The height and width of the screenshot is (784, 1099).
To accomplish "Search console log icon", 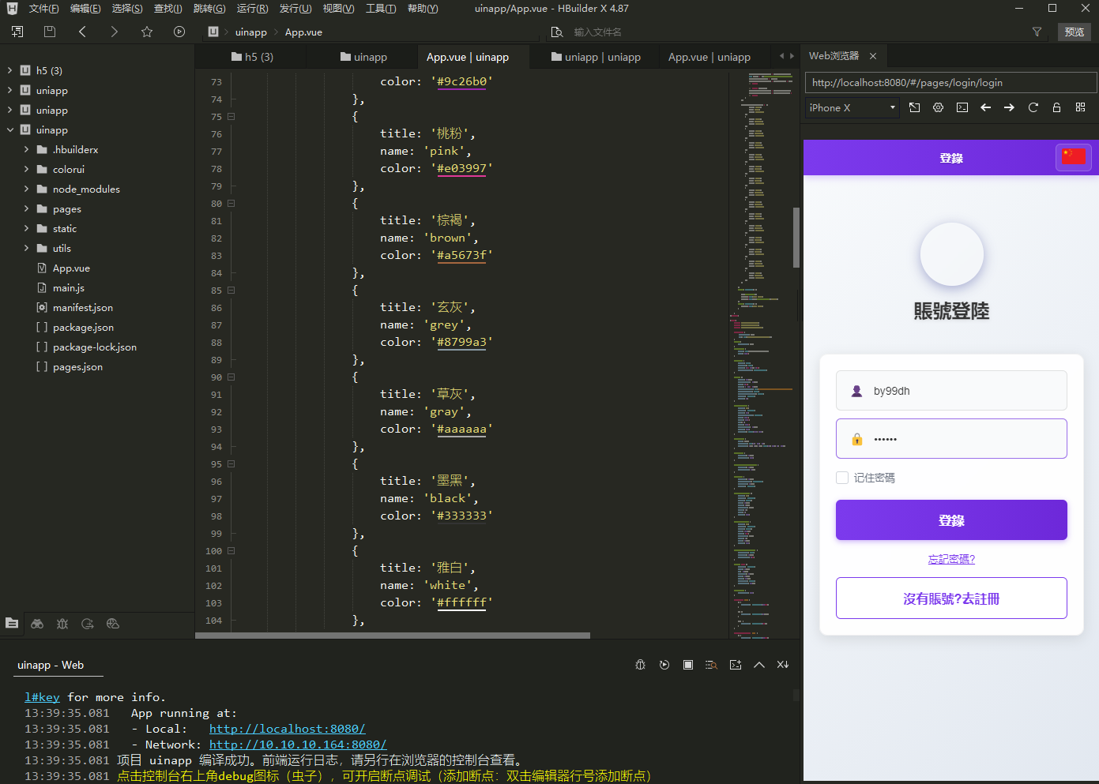I will pyautogui.click(x=711, y=665).
